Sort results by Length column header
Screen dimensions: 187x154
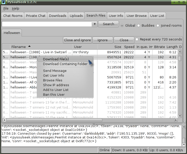click(x=172, y=47)
